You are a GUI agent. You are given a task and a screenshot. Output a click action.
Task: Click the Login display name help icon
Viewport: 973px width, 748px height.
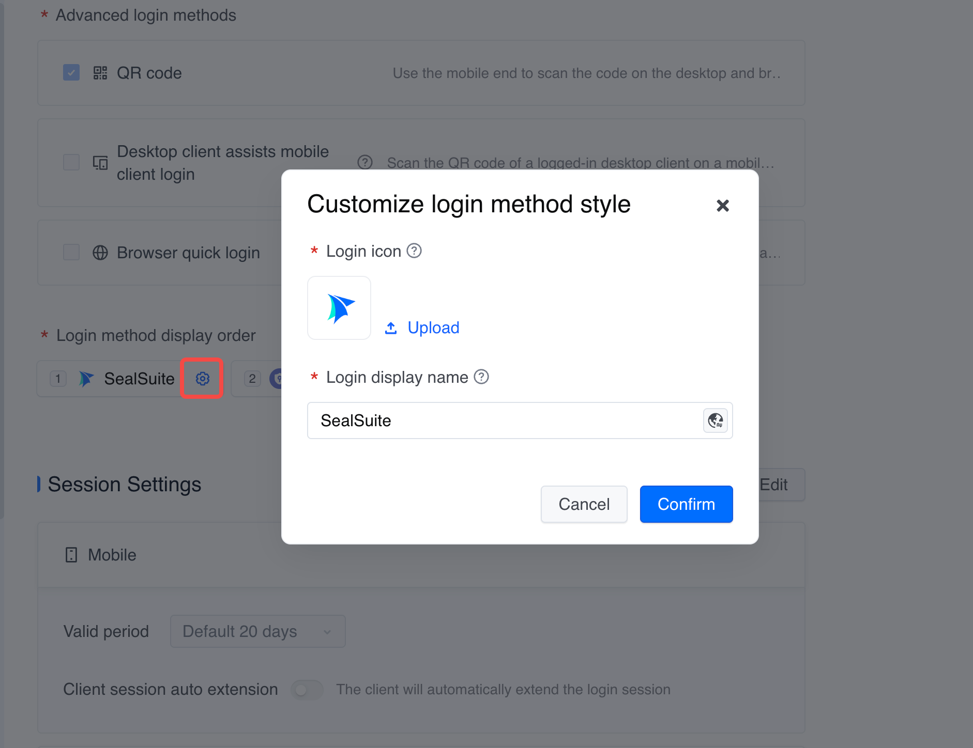click(481, 377)
